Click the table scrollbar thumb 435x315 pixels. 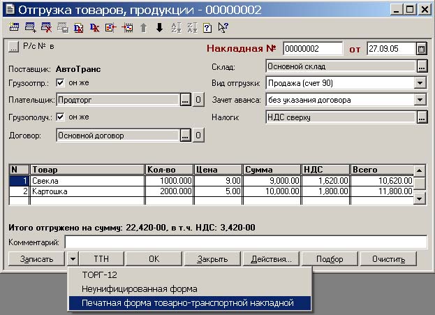click(x=419, y=183)
